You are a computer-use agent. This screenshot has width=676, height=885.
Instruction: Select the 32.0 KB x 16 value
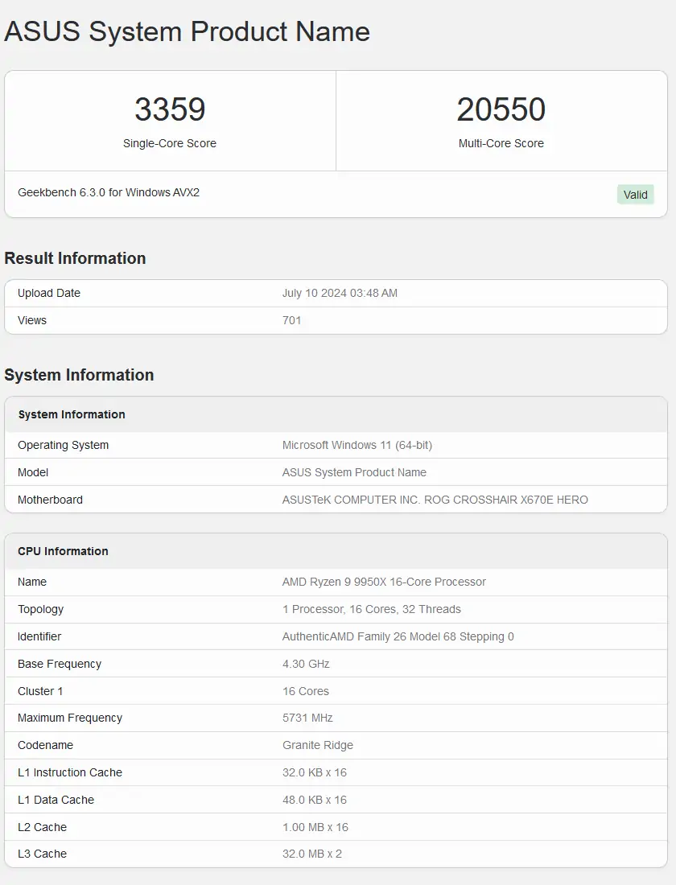pyautogui.click(x=315, y=772)
